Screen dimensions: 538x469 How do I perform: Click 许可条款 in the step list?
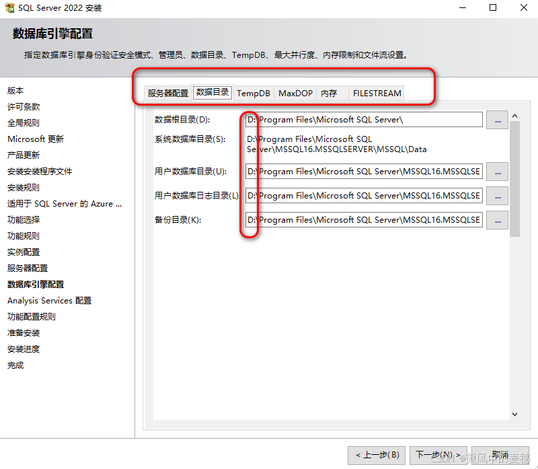pyautogui.click(x=24, y=107)
